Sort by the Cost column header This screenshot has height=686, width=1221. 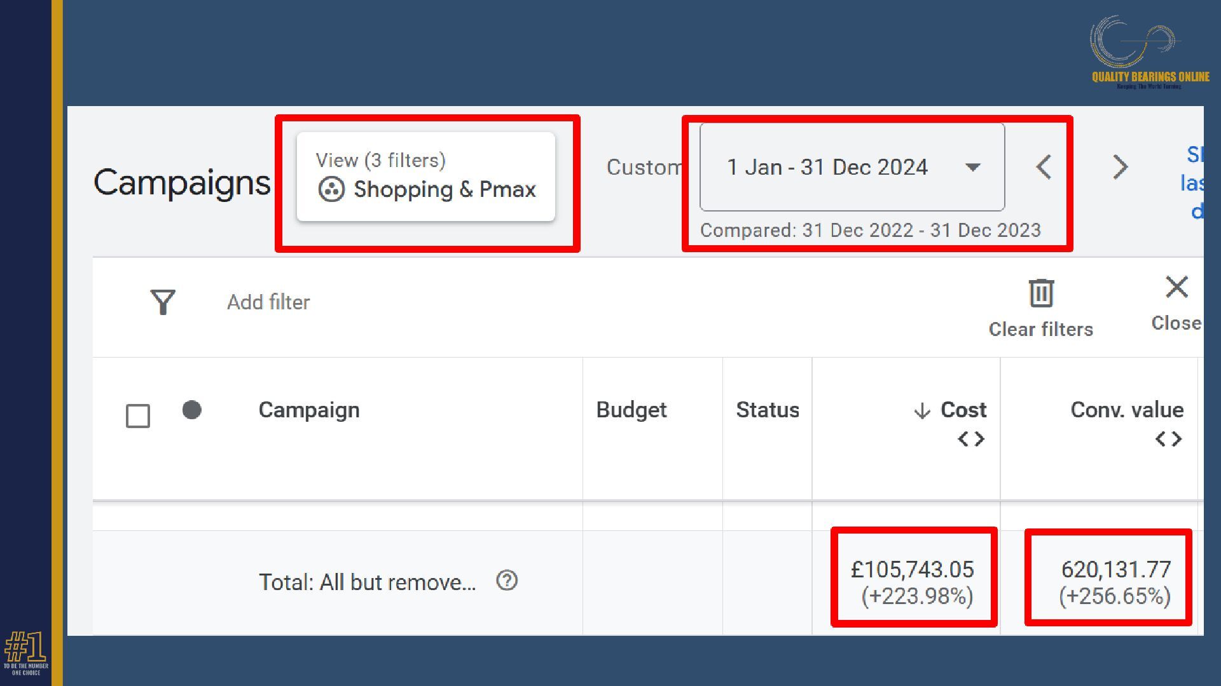pyautogui.click(x=963, y=410)
